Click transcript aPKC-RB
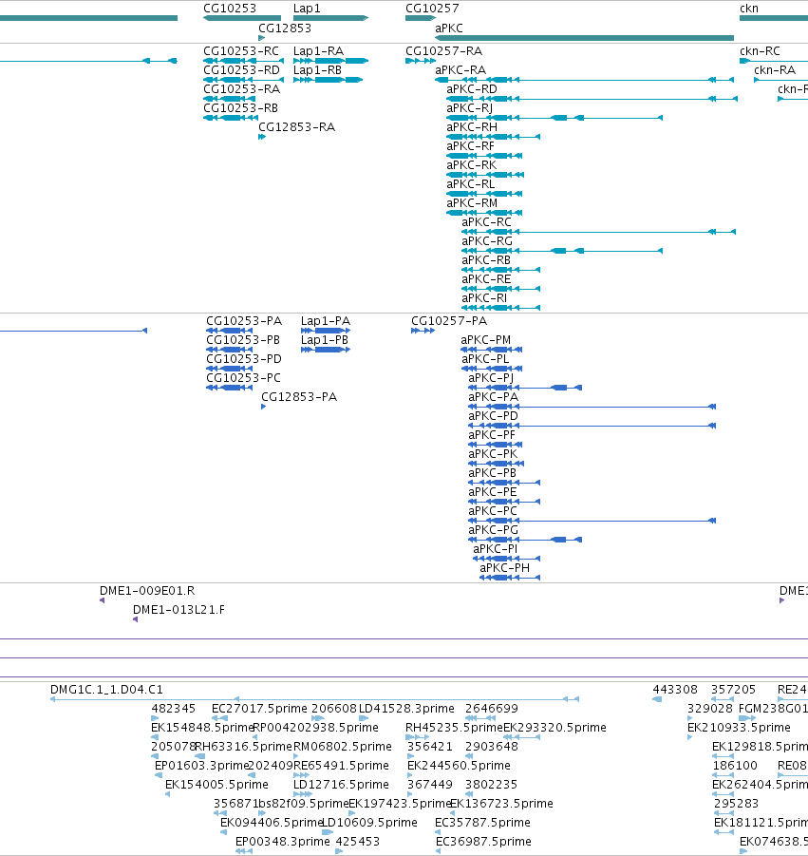Viewport: 808px width, 856px height. [x=486, y=260]
